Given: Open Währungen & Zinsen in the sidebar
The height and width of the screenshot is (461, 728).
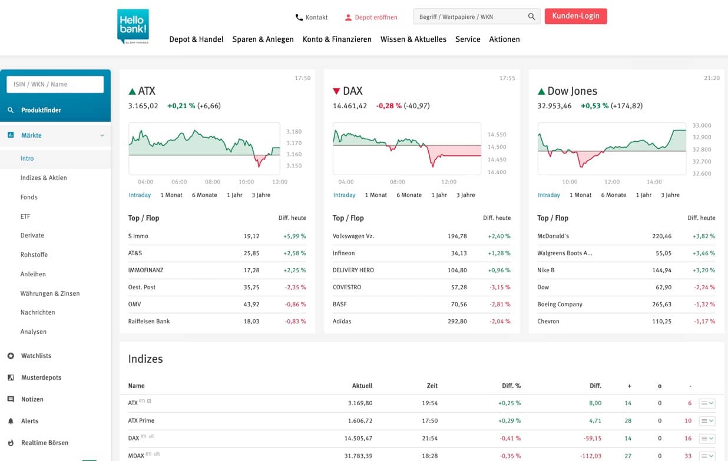Looking at the screenshot, I should click(50, 293).
